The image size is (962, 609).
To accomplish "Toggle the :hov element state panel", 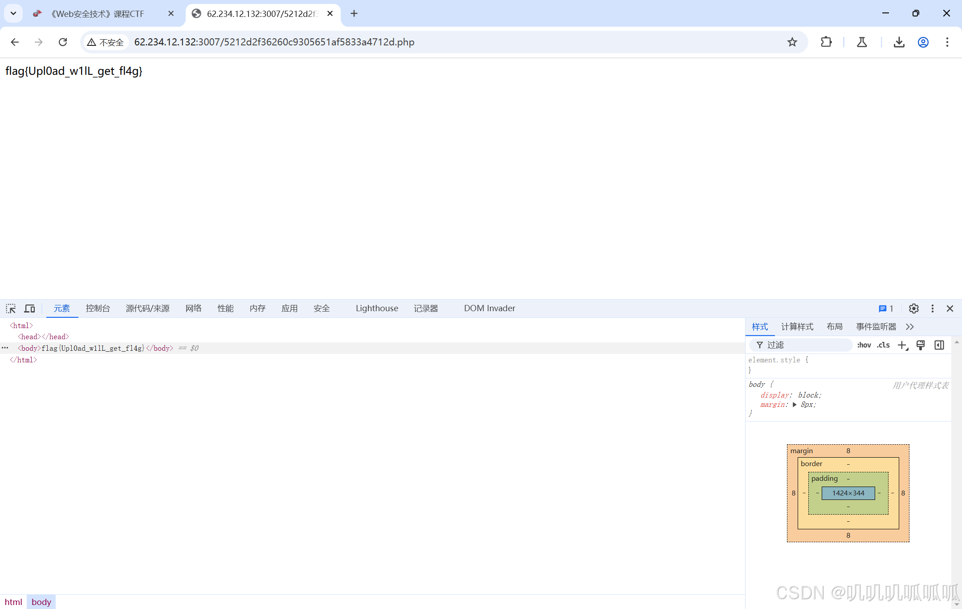I will coord(864,345).
